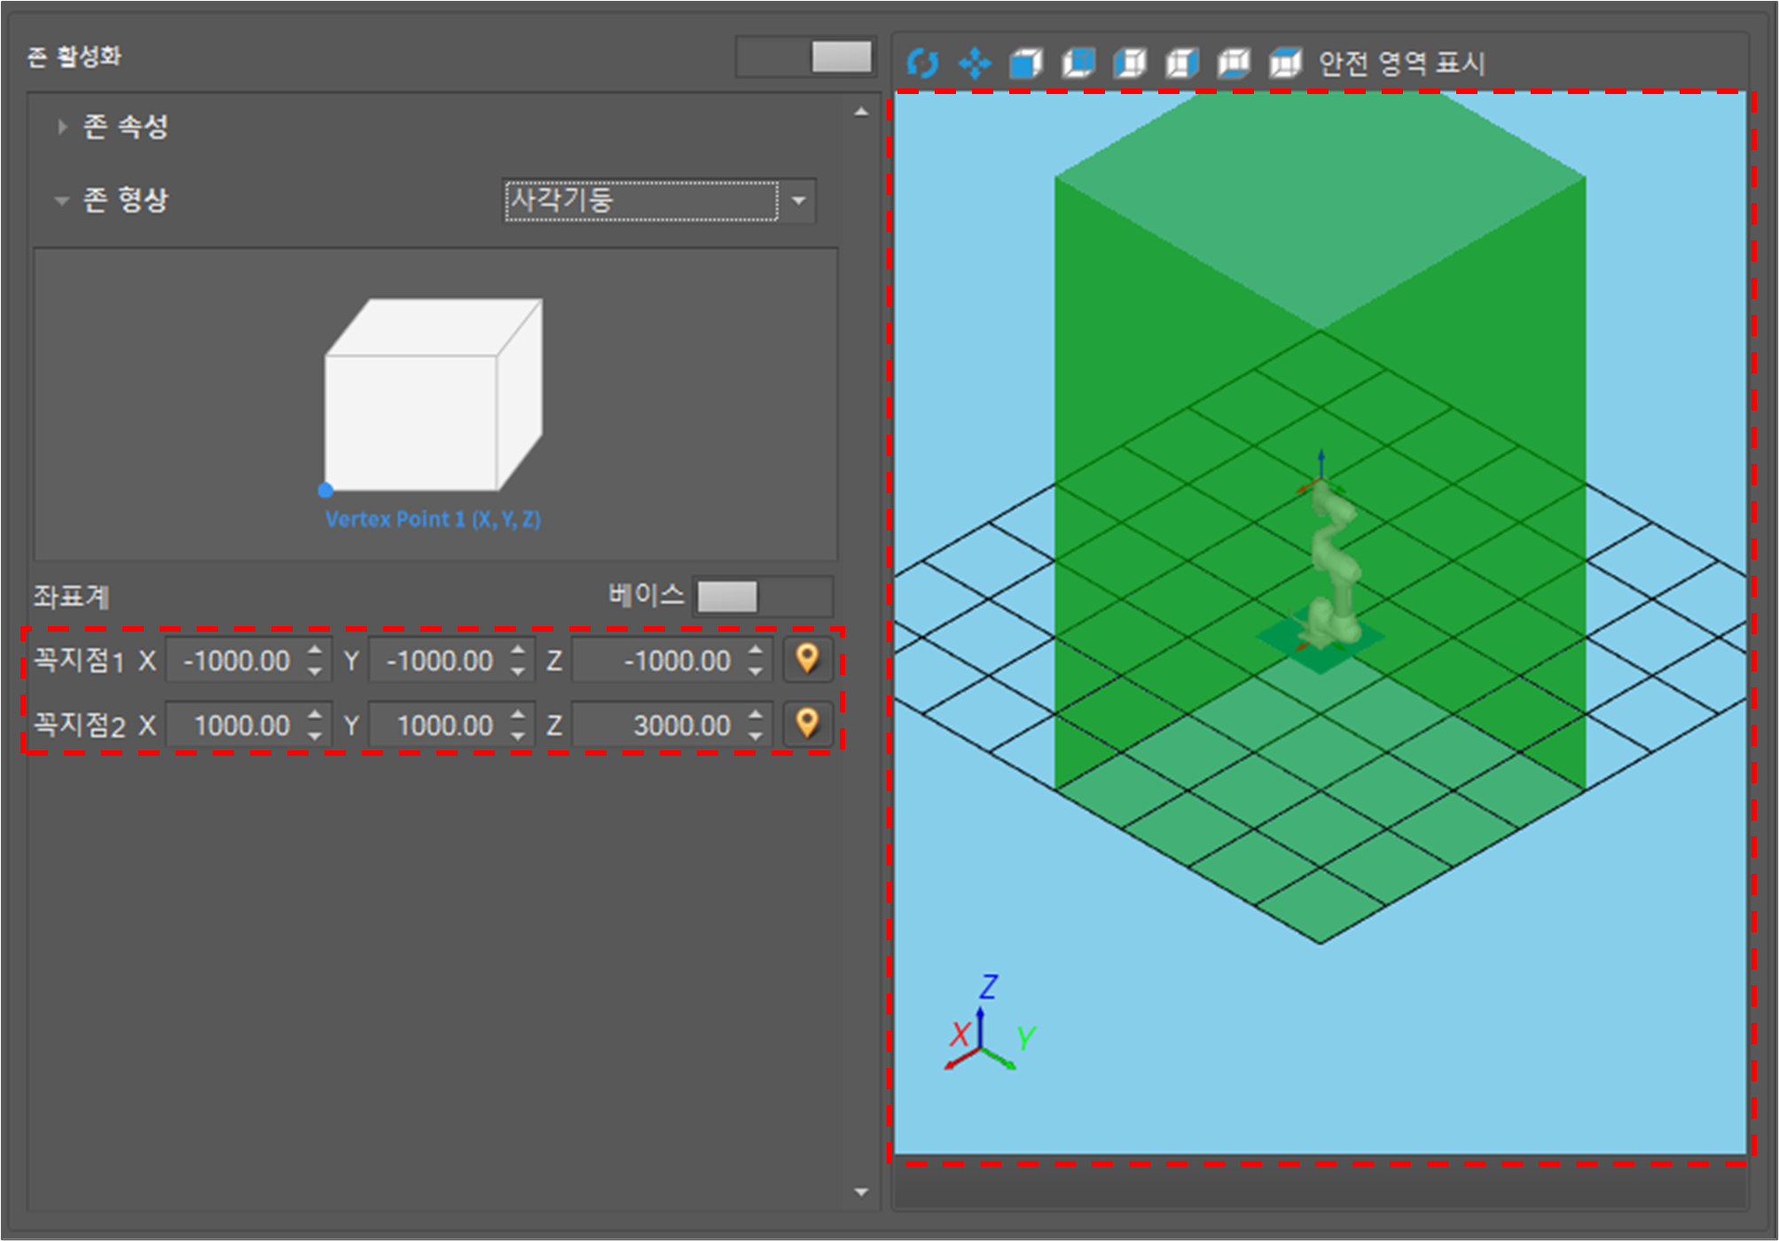Click the 안전 영역 표시 label
Screen dimensions: 1779x1241
[1401, 63]
